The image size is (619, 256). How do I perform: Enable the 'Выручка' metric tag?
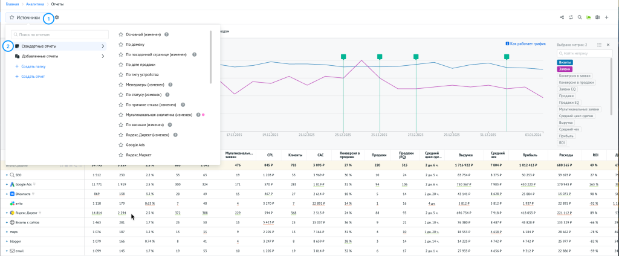(x=567, y=122)
